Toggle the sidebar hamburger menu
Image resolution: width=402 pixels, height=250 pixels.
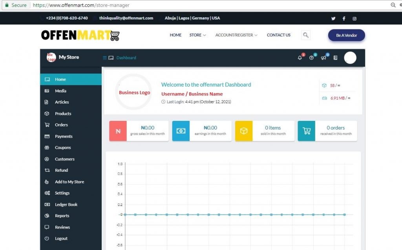click(x=105, y=58)
